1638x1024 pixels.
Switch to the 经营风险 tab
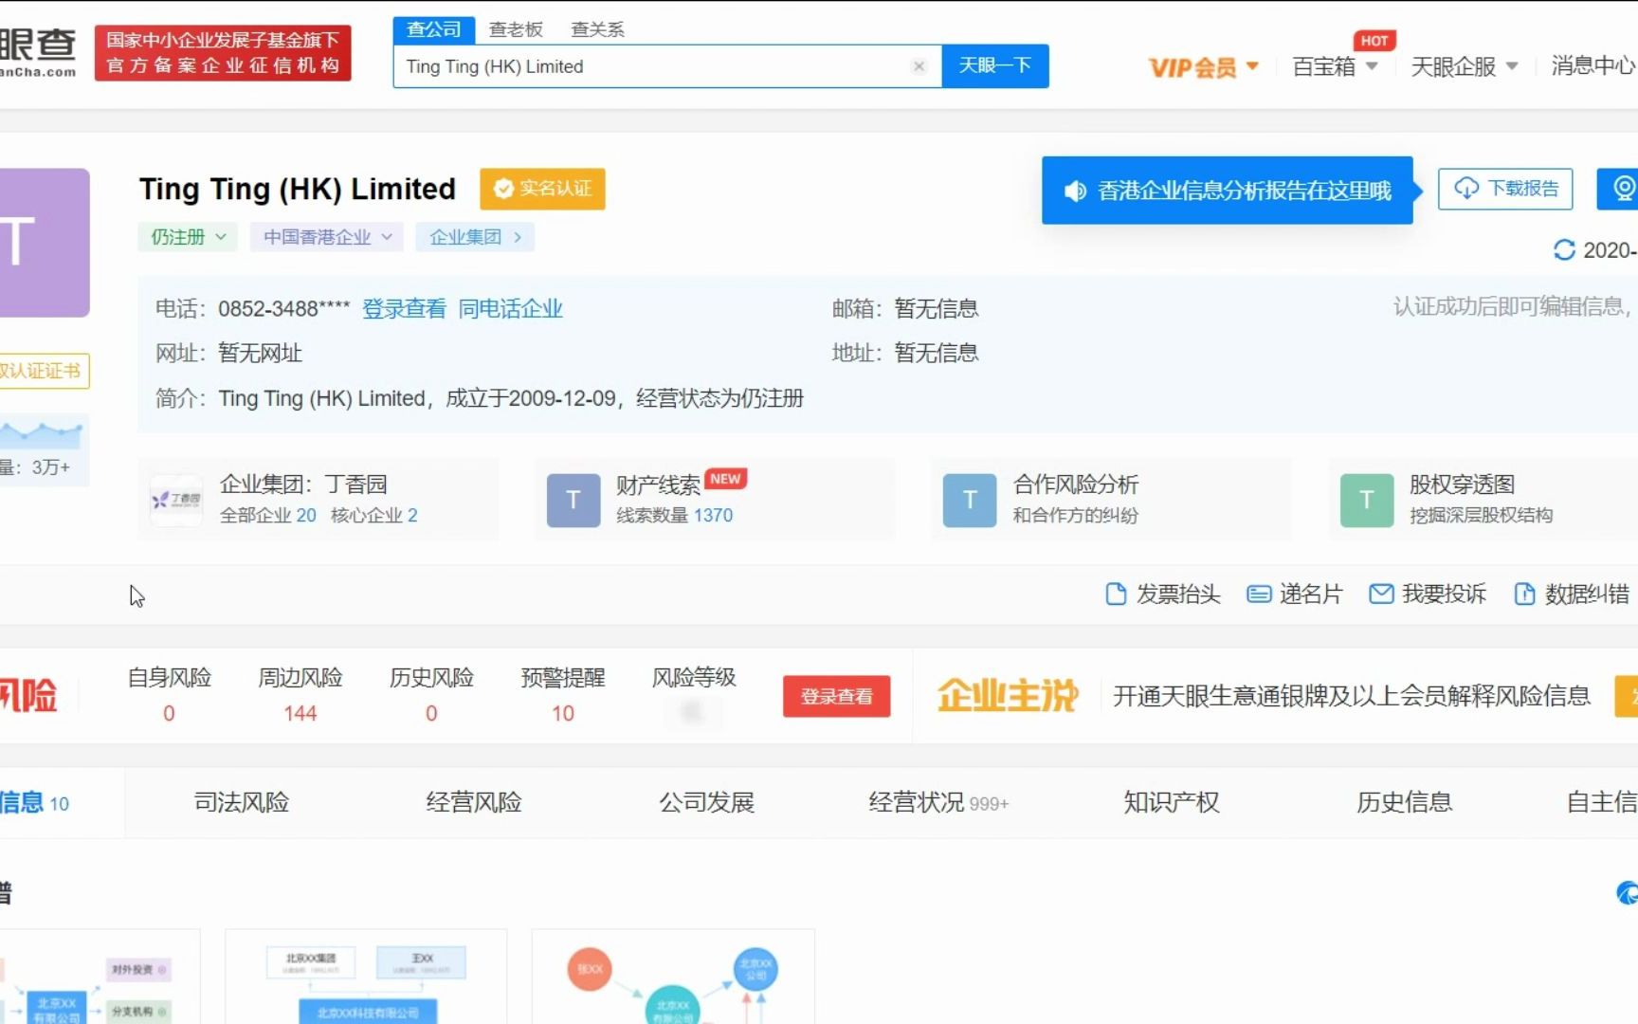pos(474,803)
